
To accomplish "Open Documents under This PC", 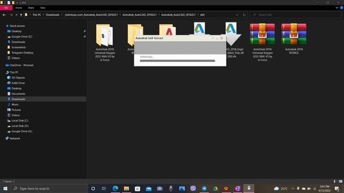I will 18,94.
